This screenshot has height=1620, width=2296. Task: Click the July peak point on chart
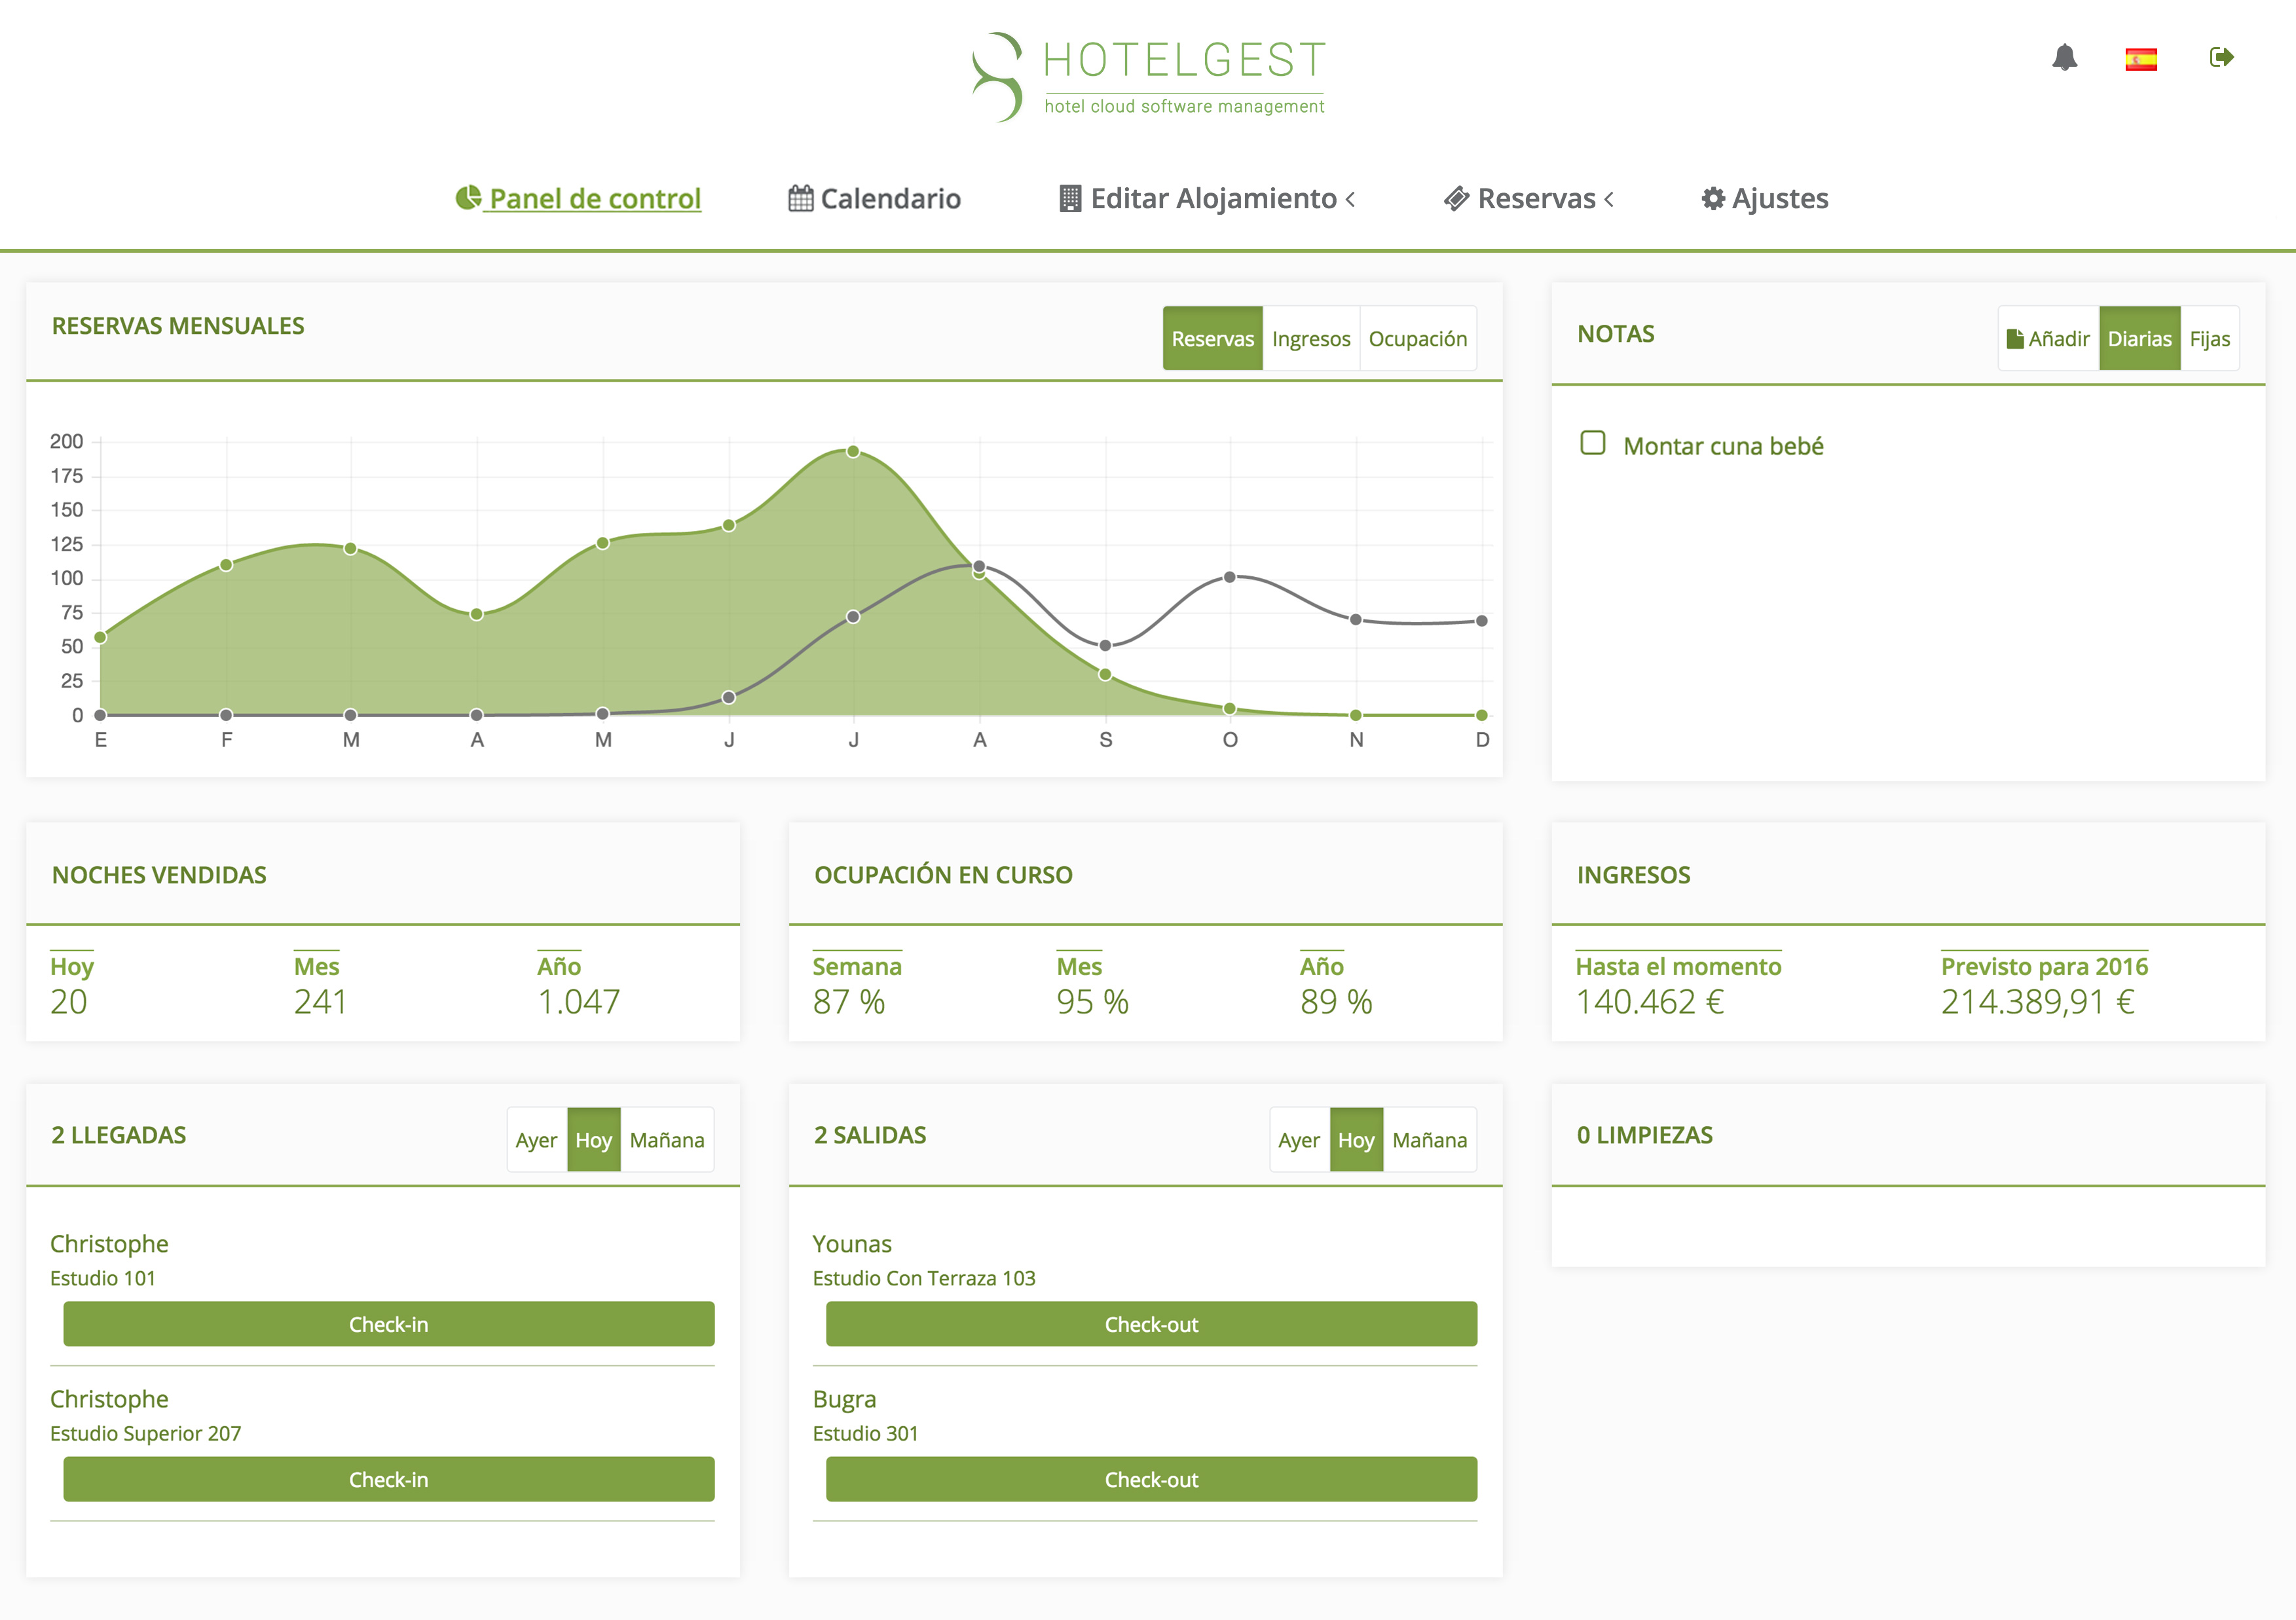853,452
